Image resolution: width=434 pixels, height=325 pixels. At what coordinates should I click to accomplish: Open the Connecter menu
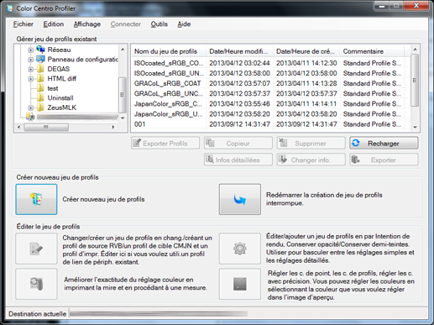tap(126, 24)
